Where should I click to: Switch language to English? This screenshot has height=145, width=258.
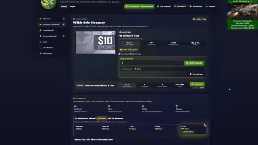coord(73,6)
